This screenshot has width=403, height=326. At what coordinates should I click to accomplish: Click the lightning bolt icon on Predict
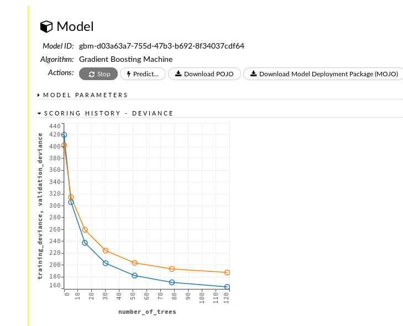pos(129,74)
